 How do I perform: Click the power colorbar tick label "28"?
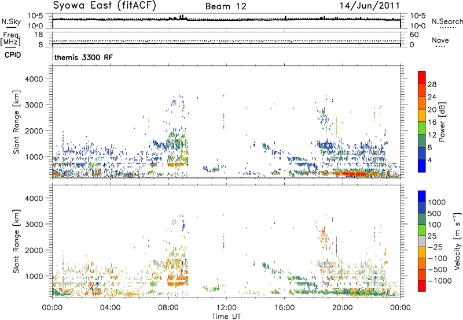[x=432, y=84]
